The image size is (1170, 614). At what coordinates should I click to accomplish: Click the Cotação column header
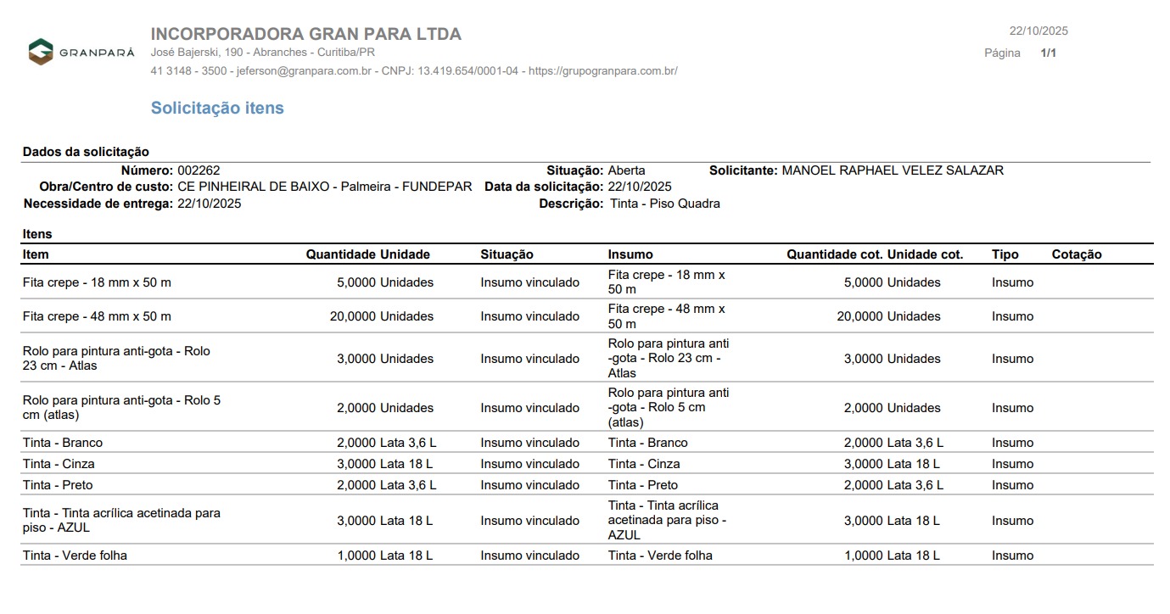[x=1076, y=254]
